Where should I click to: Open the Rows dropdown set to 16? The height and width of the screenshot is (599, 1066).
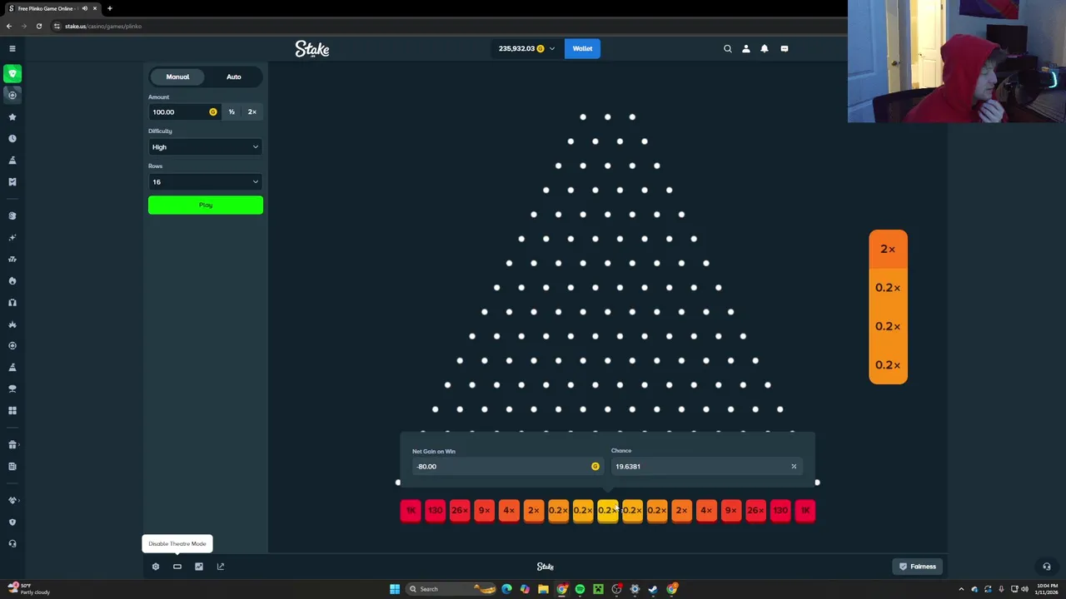point(206,182)
